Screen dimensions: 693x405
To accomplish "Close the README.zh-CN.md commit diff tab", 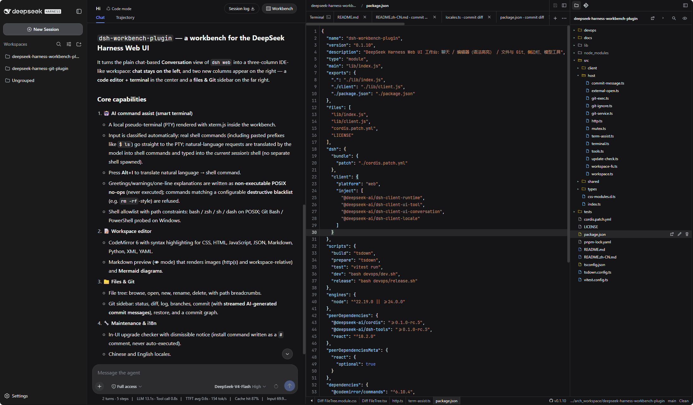I will coord(435,17).
